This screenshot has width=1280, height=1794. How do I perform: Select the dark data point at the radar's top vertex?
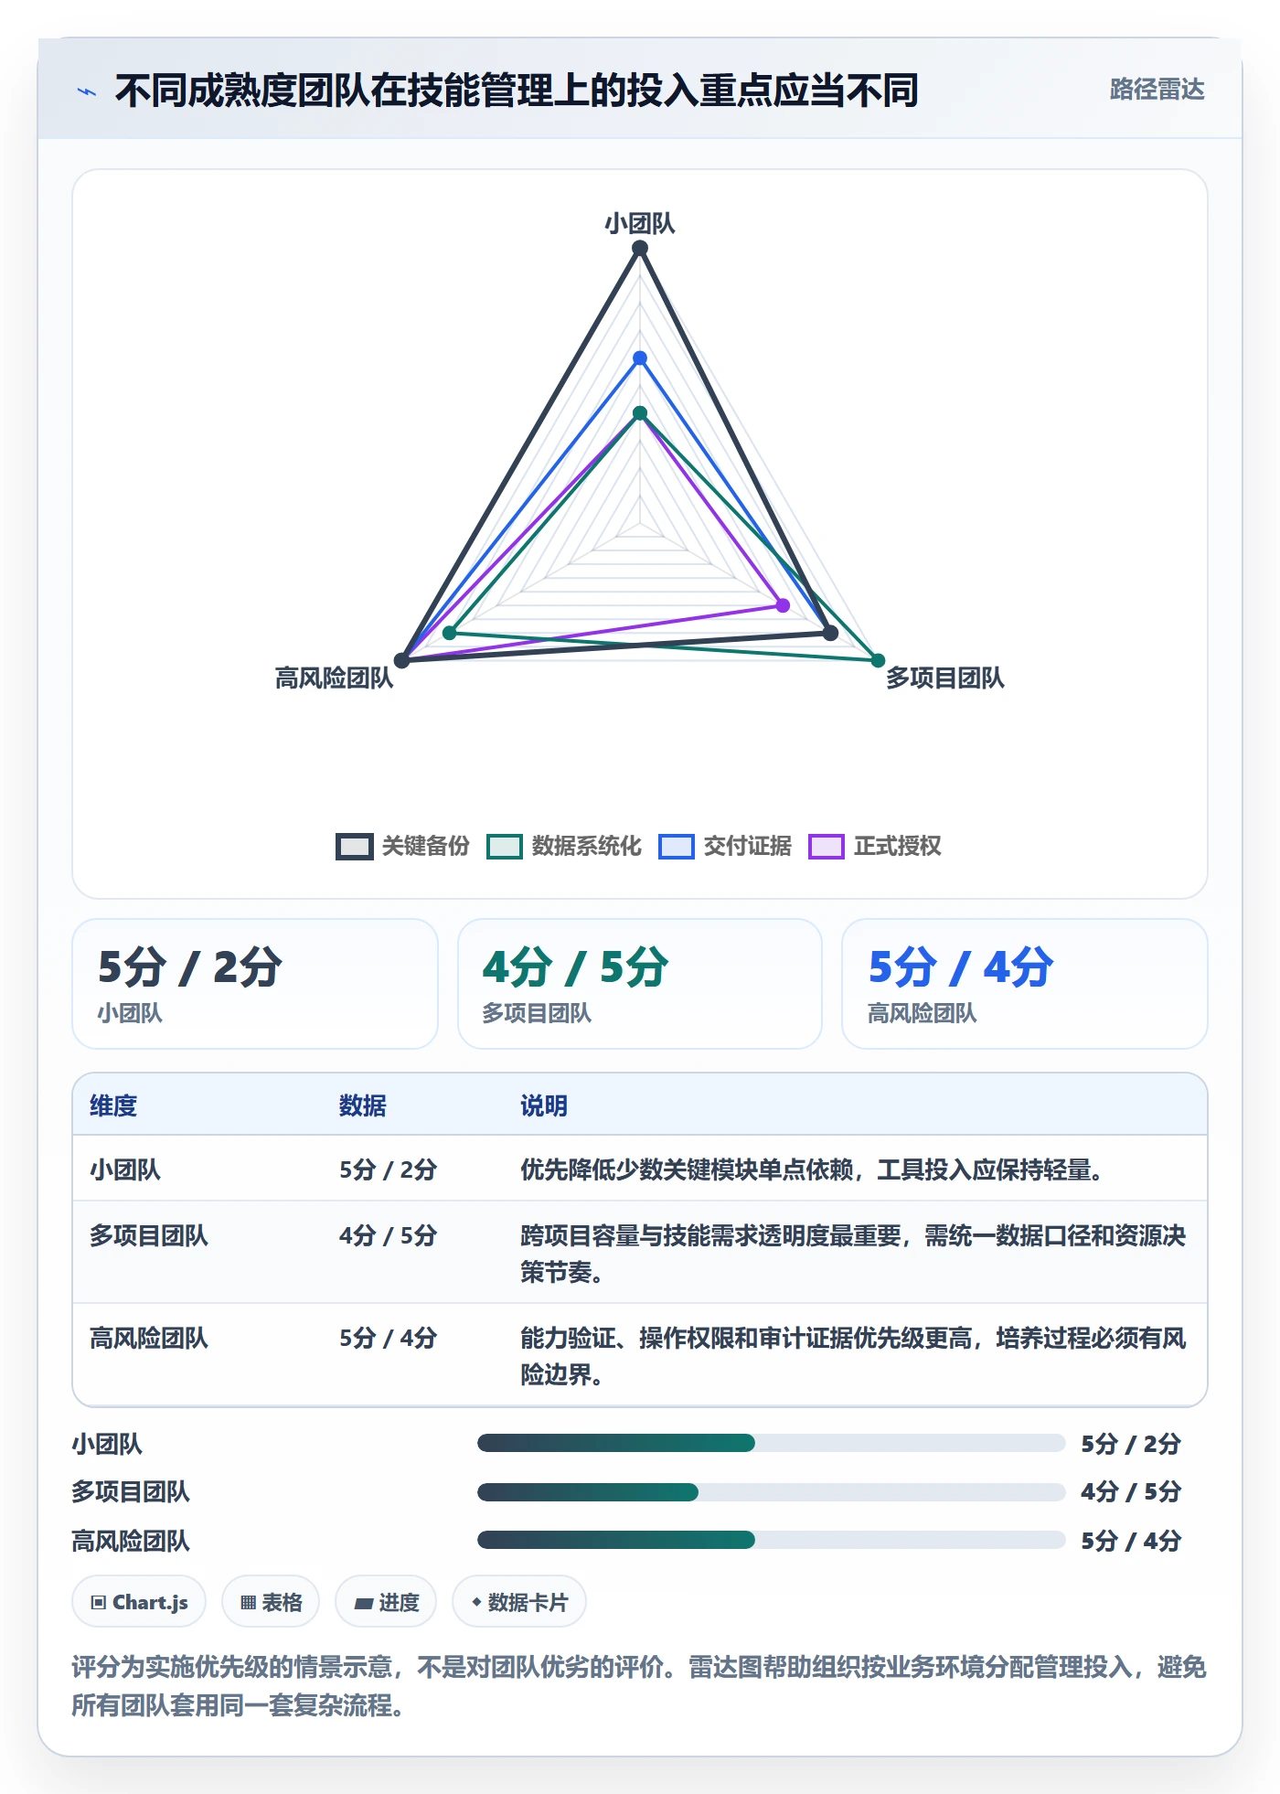pyautogui.click(x=640, y=248)
